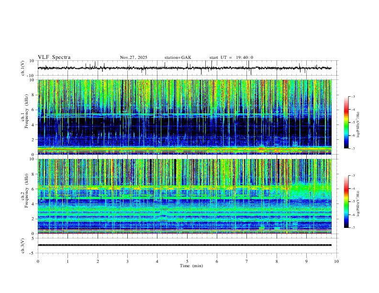Click the "ch.3(V)" axis label
This screenshot has width=379, height=293.
pyautogui.click(x=23, y=246)
